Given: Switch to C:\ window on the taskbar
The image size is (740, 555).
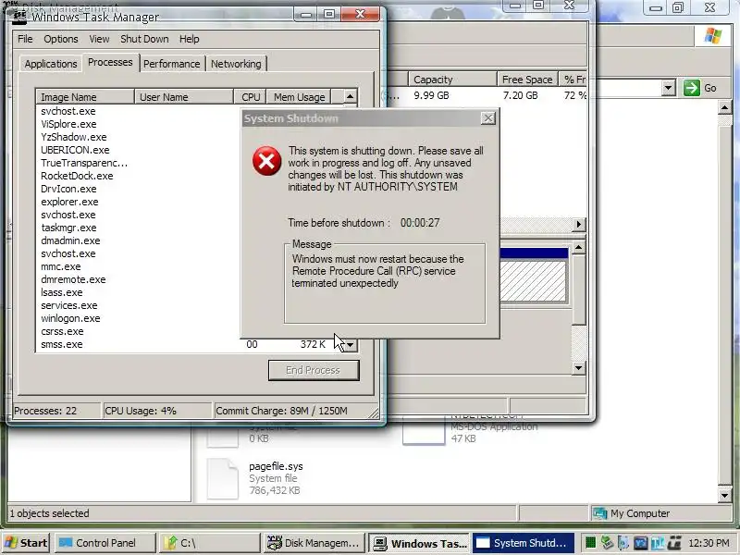Looking at the screenshot, I should 210,543.
